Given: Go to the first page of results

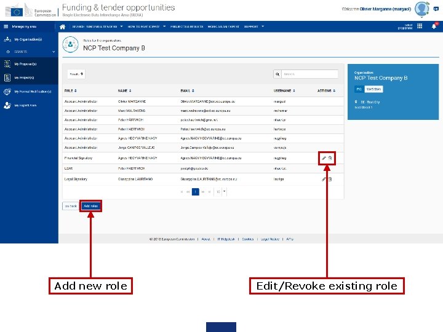Looking at the screenshot, I should (x=182, y=192).
